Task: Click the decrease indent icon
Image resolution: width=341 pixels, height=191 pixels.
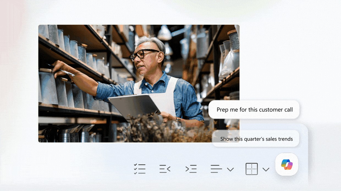Action: point(165,169)
